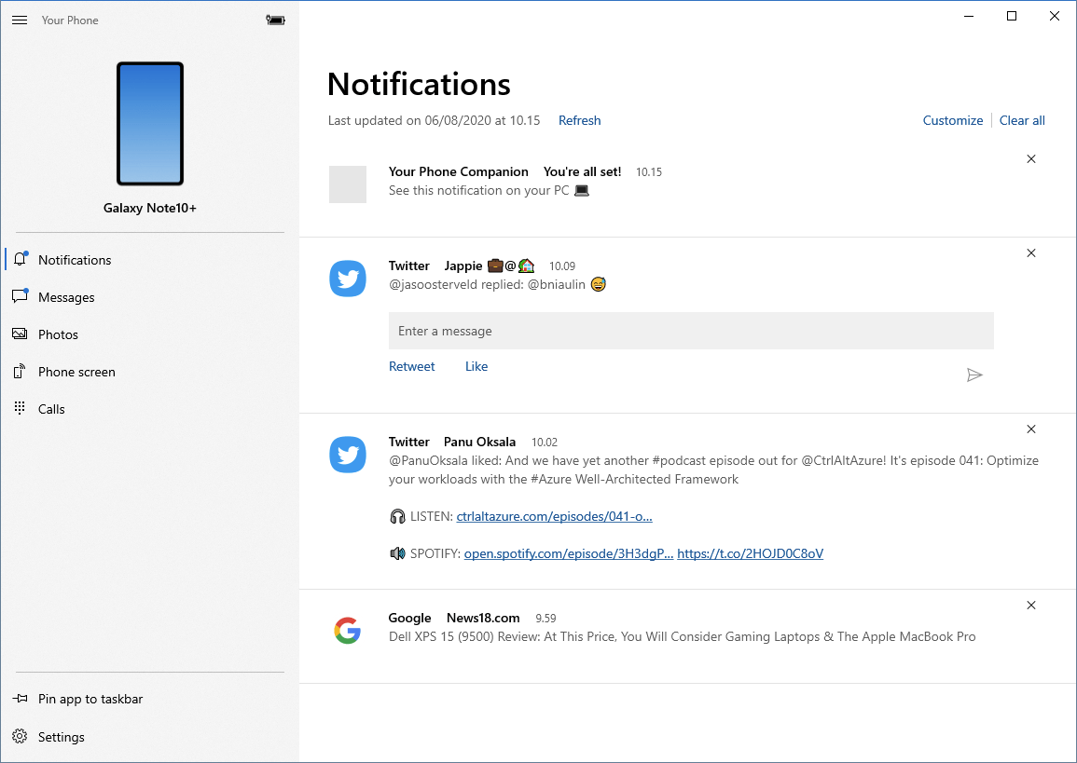Click the "Last updated on 06/08/2020" text
Image resolution: width=1077 pixels, height=763 pixels.
pyautogui.click(x=435, y=121)
